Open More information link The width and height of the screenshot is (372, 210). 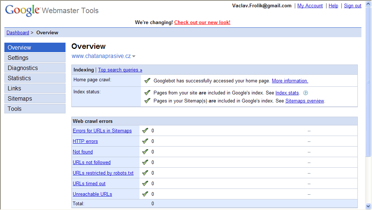tap(290, 81)
